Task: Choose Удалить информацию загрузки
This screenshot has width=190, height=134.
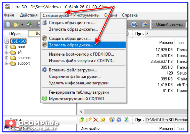Action: pyautogui.click(x=83, y=83)
